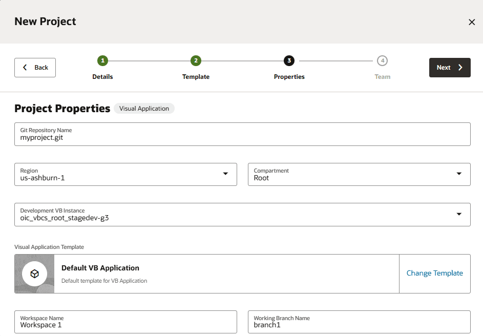
Task: Edit the Git Repository Name field
Action: coord(242,134)
